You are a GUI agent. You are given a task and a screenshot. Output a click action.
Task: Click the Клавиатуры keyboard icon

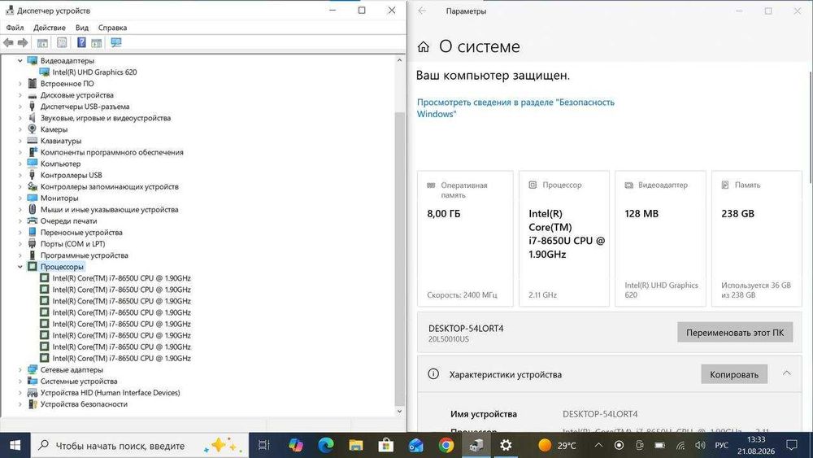[x=33, y=141]
